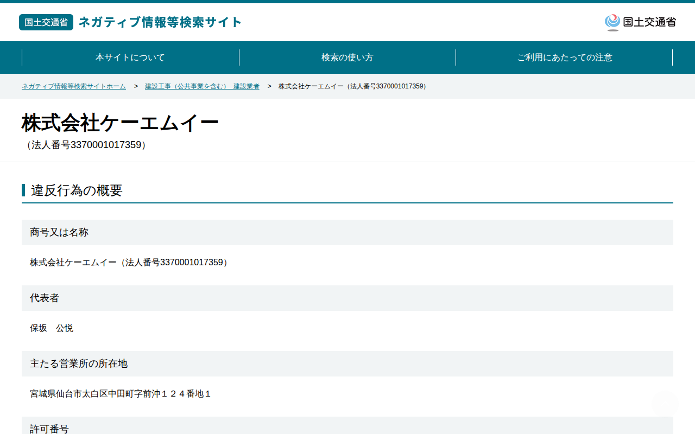Click the 国土交通省 badge in the header
This screenshot has width=695, height=434.
coord(46,22)
